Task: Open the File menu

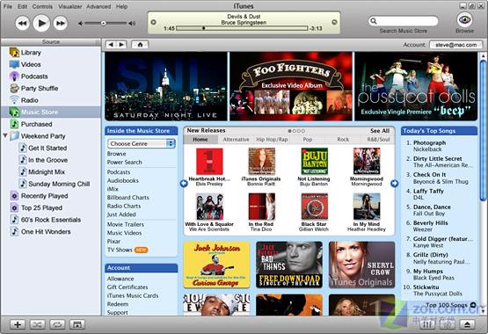Action: [x=8, y=6]
